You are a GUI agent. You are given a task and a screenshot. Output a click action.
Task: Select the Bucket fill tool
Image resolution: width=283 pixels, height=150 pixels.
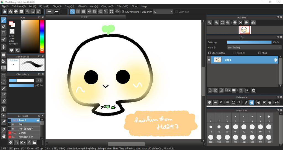[x=3, y=61]
